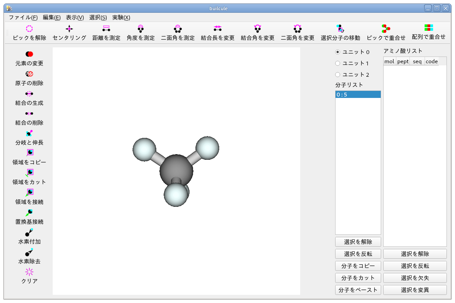
Task: Click 選択を反転 (invert selection) button
Action: pyautogui.click(x=358, y=254)
